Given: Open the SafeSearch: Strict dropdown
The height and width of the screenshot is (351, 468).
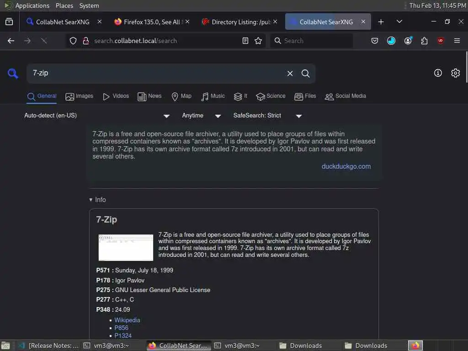Looking at the screenshot, I should tap(267, 116).
